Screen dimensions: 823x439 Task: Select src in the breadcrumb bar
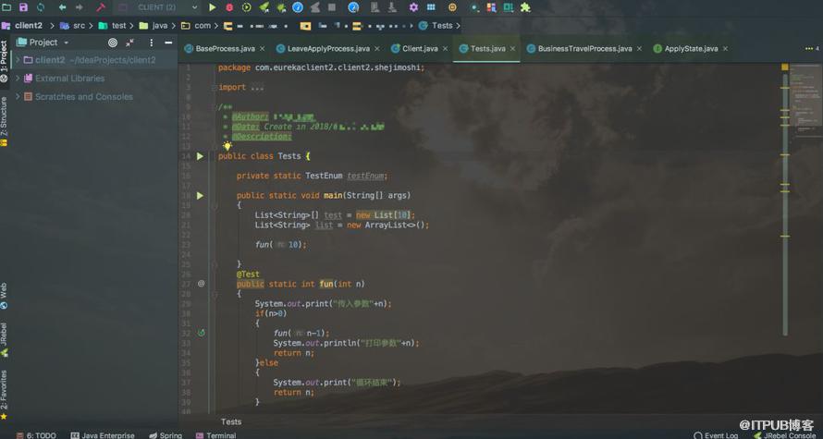click(79, 25)
